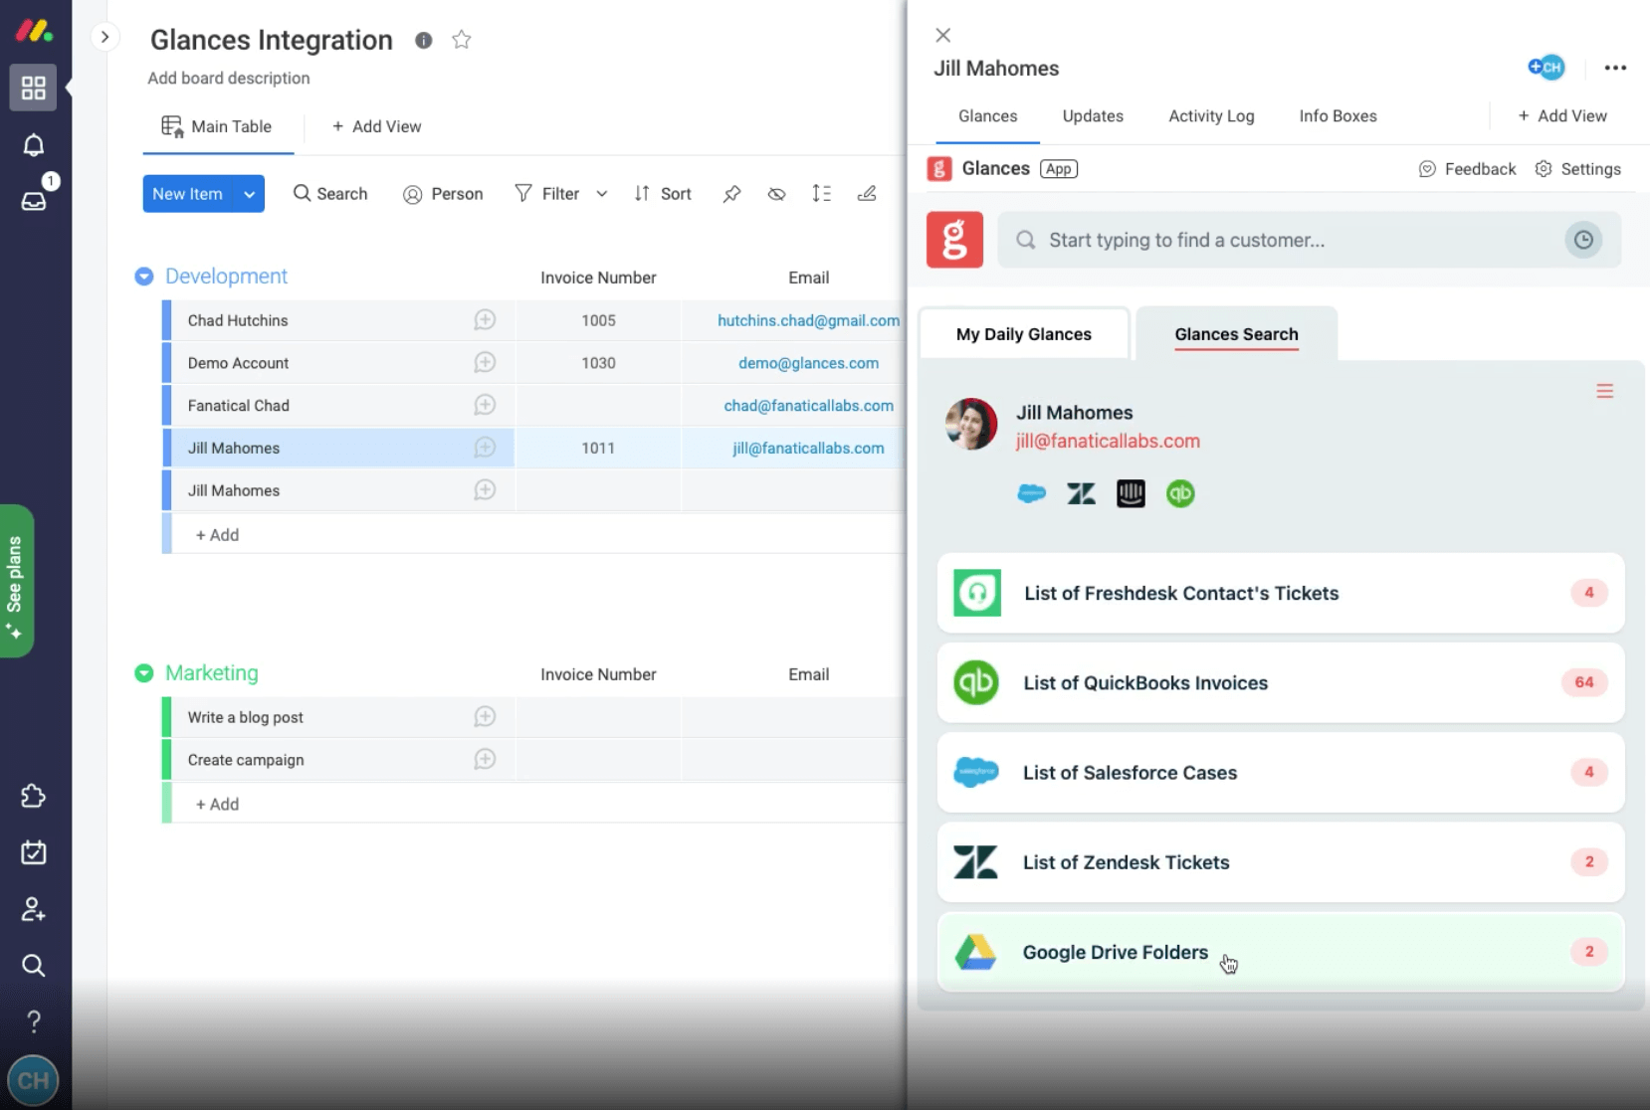Open conversation for Create campaign row
Screen dimensions: 1650x1110
485,760
